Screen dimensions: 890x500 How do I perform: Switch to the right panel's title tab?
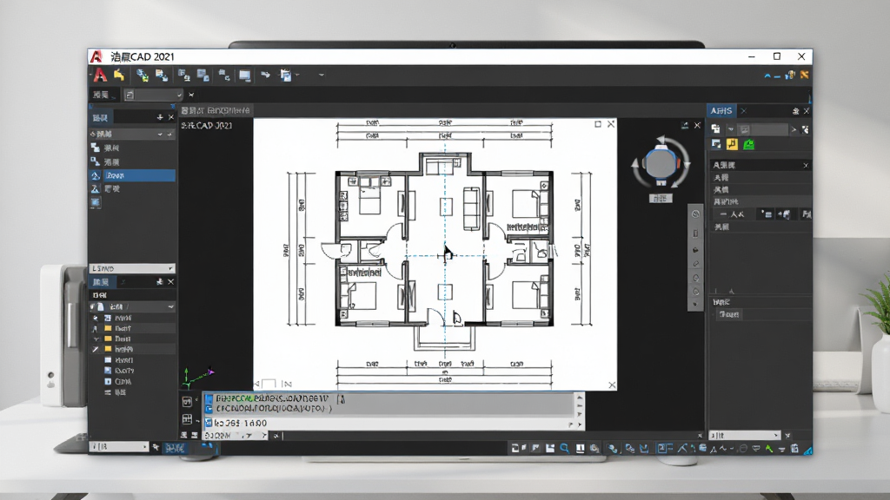(721, 111)
